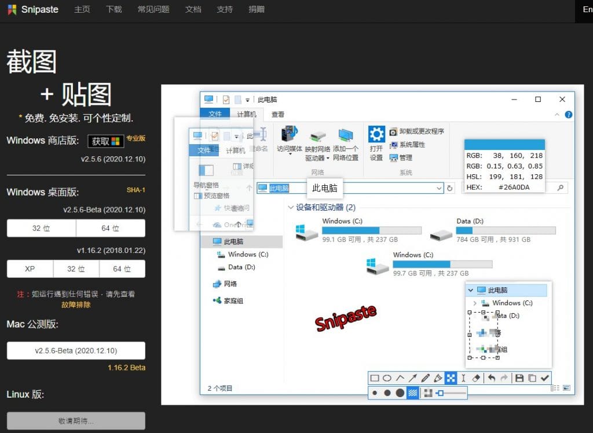593x433 pixels.
Task: Open 捐赠 in the top navigation
Action: click(257, 9)
